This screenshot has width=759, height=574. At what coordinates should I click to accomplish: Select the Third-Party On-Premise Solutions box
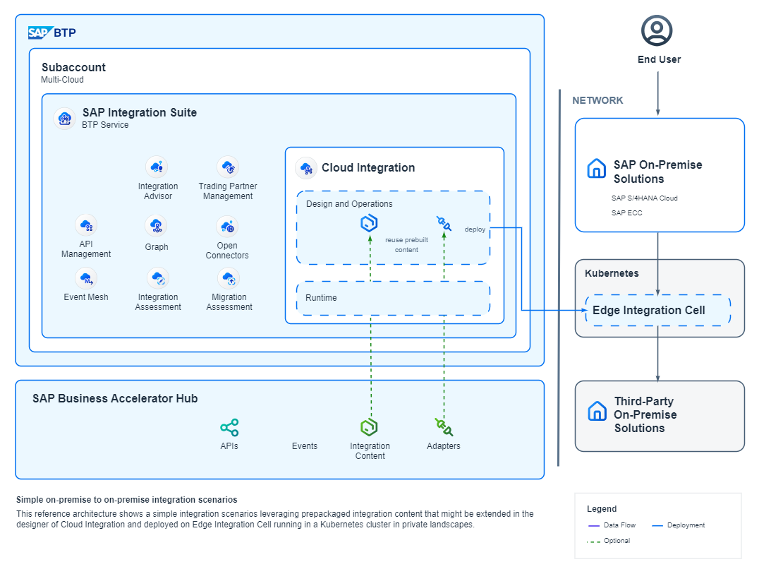660,415
